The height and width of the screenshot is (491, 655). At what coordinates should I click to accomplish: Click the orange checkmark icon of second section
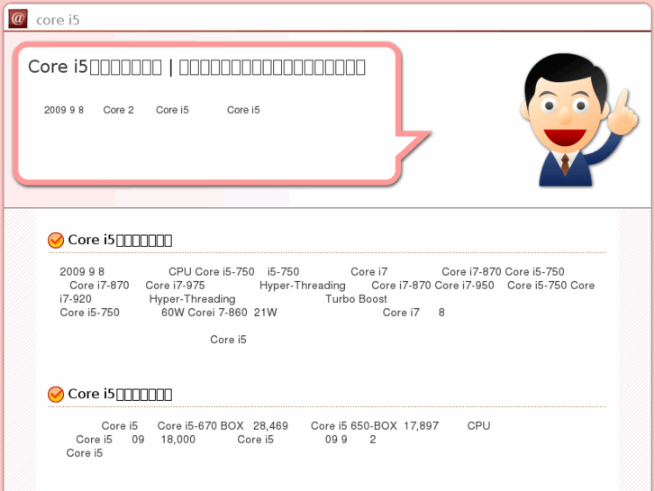pyautogui.click(x=56, y=394)
